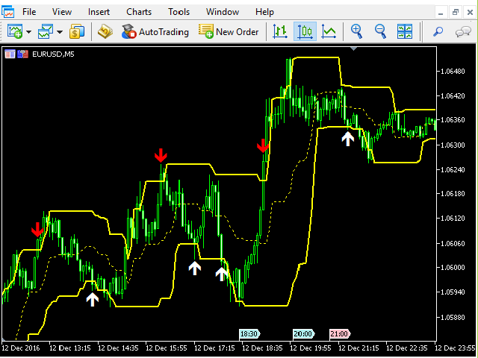This screenshot has height=358, width=478.
Task: Switch to bar chart mode
Action: pyautogui.click(x=280, y=31)
